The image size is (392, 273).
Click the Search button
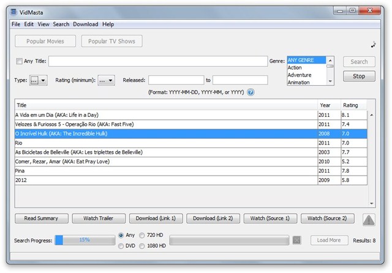click(359, 62)
